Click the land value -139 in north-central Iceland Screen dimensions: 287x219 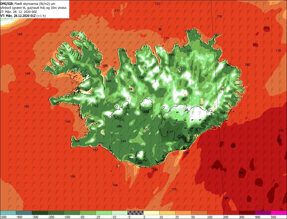click(141, 77)
